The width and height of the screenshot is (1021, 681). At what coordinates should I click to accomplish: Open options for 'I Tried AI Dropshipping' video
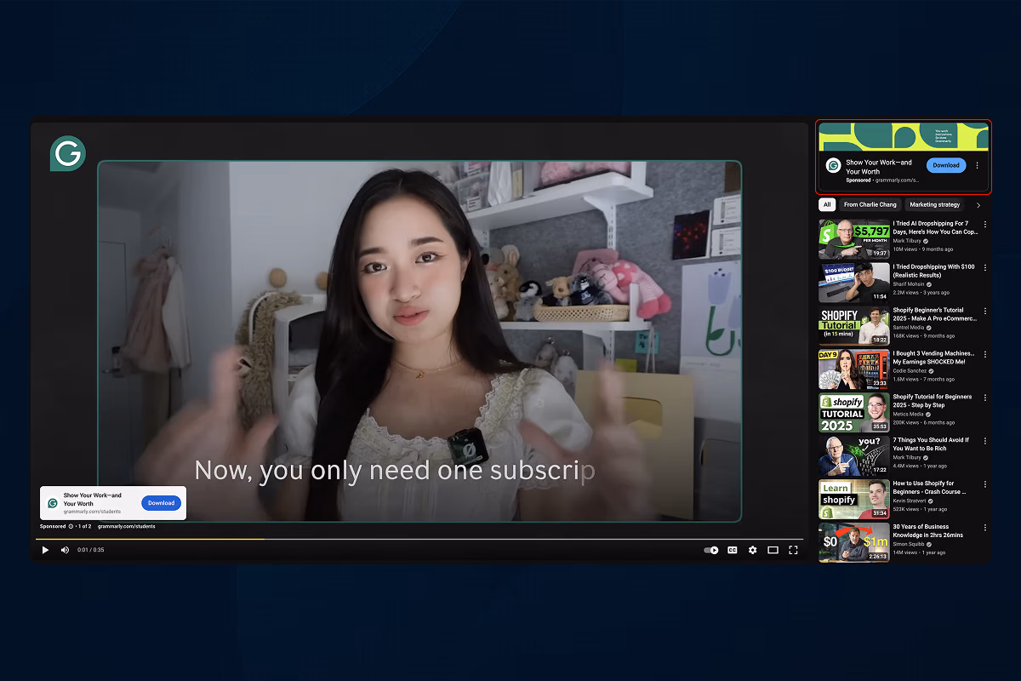tap(985, 224)
